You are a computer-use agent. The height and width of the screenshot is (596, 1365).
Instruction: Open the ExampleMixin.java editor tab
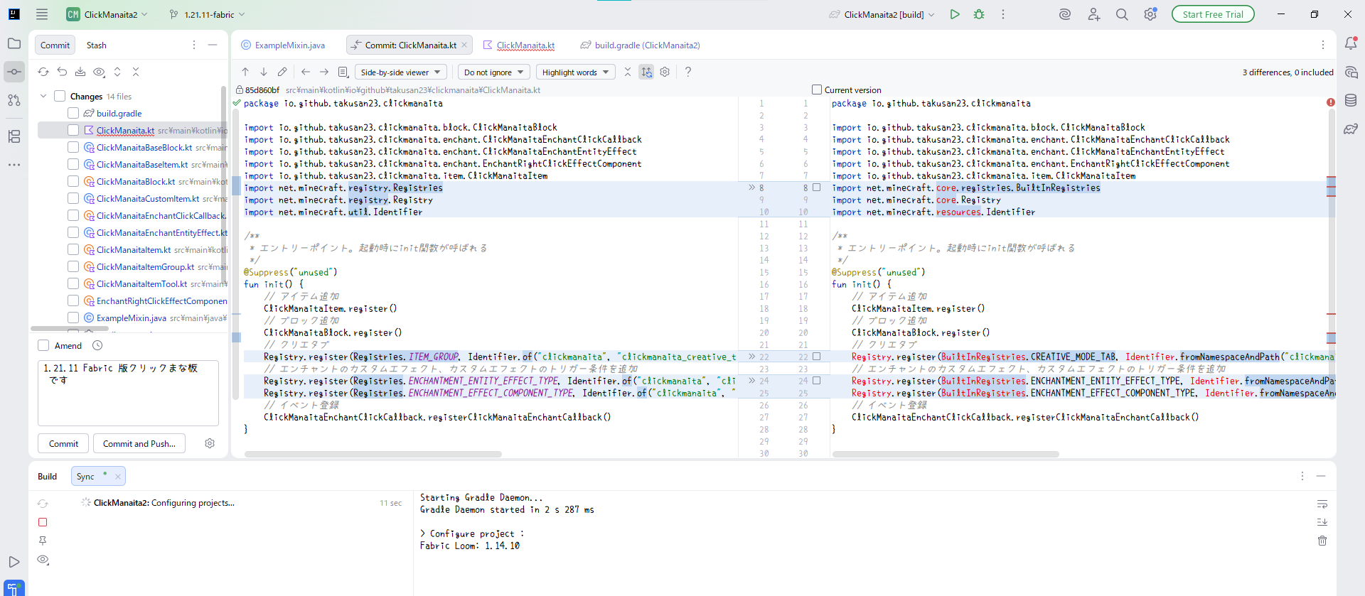point(289,45)
